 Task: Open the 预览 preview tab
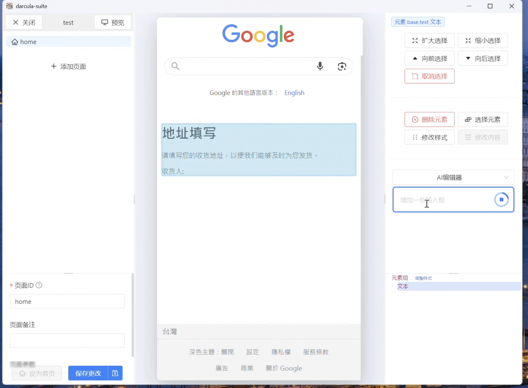coord(113,22)
